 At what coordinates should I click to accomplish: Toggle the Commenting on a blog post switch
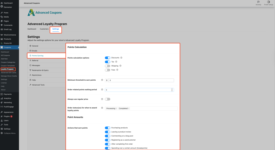tap(107, 136)
